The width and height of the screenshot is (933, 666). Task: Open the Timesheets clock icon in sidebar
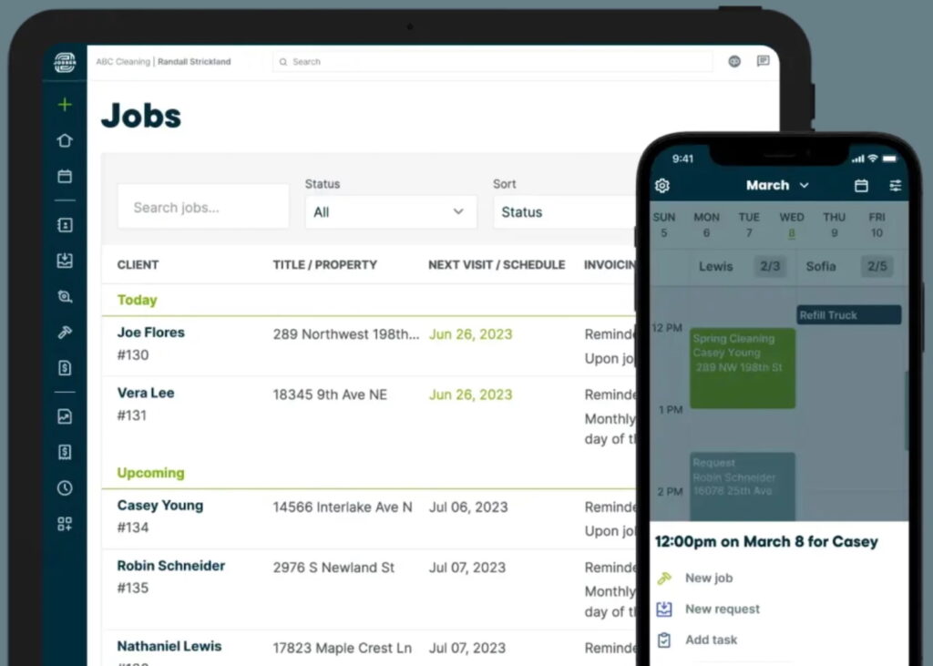coord(65,488)
